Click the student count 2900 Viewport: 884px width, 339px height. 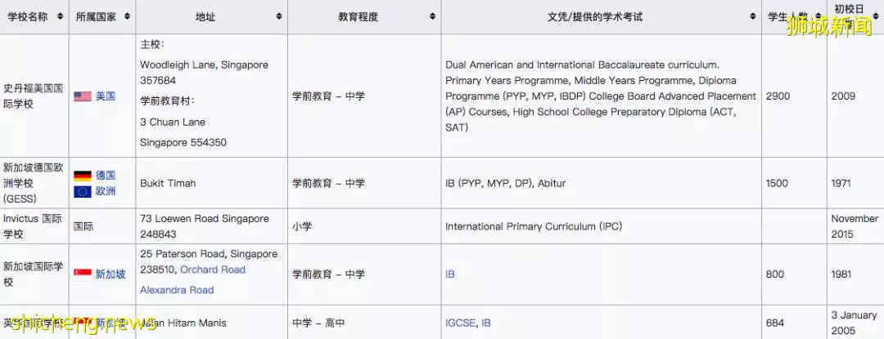click(778, 96)
